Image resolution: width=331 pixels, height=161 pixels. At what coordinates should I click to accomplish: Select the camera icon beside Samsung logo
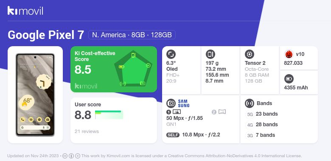click(x=171, y=103)
